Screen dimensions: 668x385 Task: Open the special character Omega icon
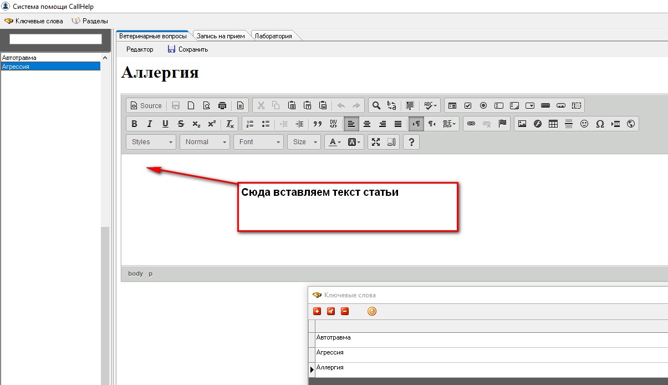click(x=600, y=124)
